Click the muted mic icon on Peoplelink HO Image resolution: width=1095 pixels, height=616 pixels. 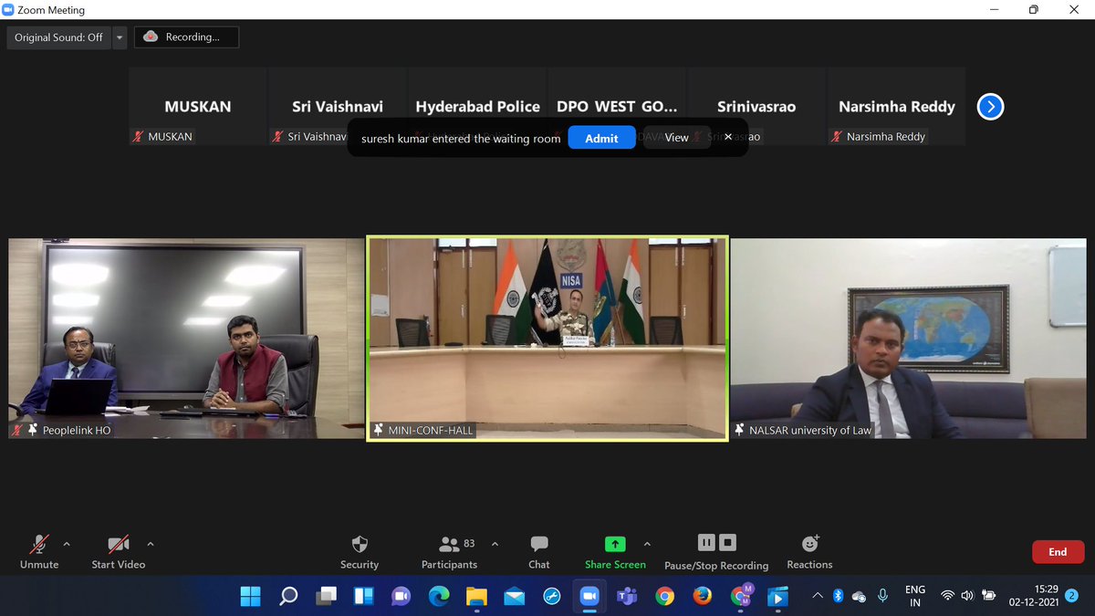point(17,430)
